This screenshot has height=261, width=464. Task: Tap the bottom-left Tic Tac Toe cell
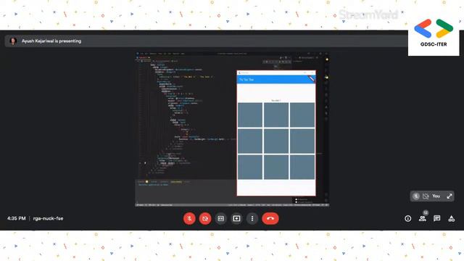coord(250,167)
